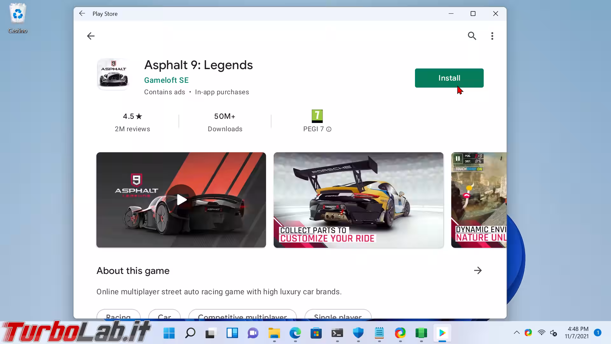Select the Competitive multiplayer tag
The width and height of the screenshot is (611, 344).
[x=242, y=315]
